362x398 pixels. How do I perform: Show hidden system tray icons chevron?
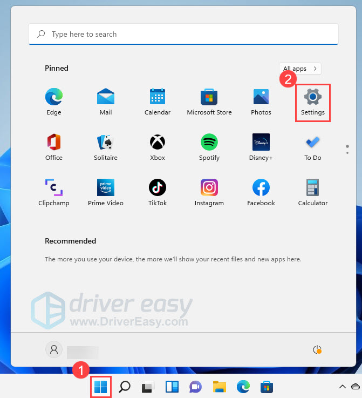342,387
